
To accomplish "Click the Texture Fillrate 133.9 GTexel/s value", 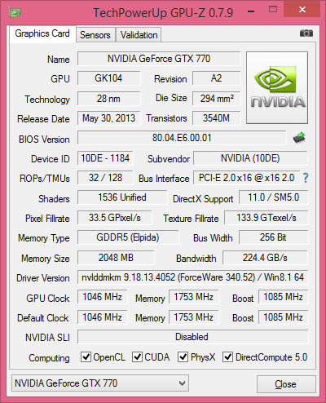I will (x=267, y=218).
